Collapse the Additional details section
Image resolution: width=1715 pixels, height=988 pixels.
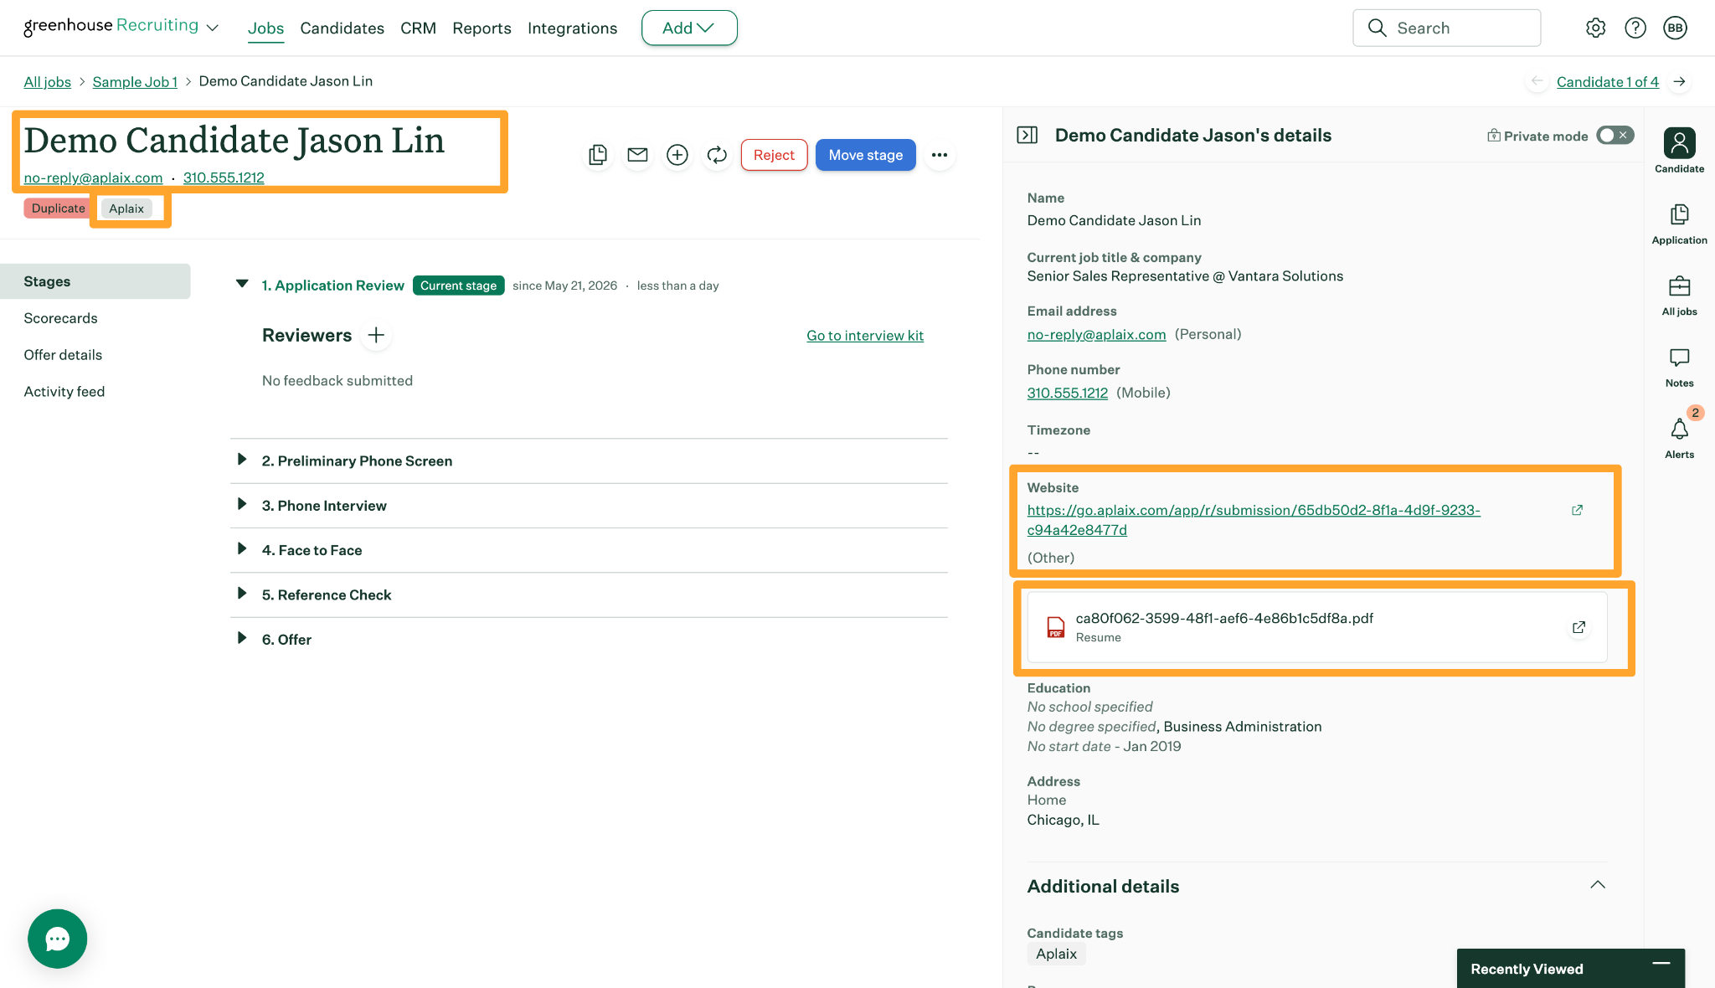pyautogui.click(x=1597, y=885)
